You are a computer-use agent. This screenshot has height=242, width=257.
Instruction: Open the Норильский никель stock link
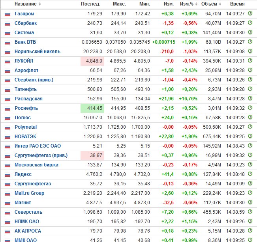pos(38,52)
